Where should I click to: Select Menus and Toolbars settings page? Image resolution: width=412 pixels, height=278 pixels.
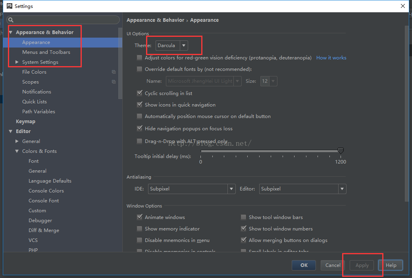tap(46, 52)
